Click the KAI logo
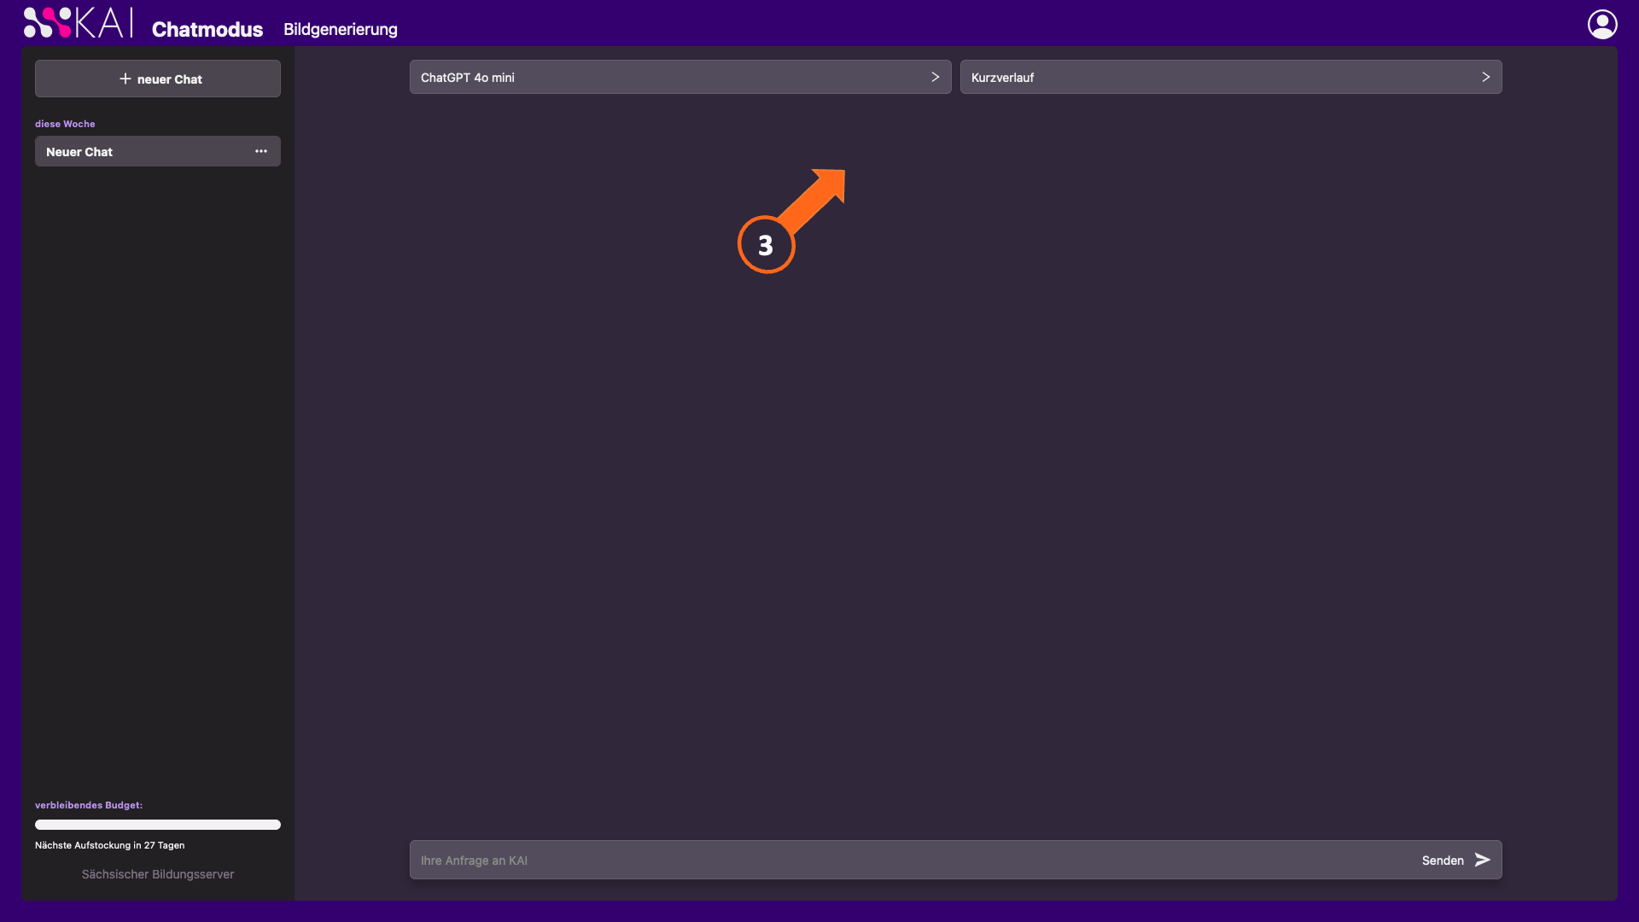 79,23
